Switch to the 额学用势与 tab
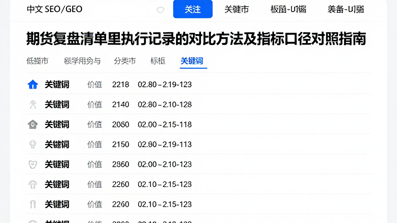Image resolution: width=397 pixels, height=223 pixels. coord(82,61)
